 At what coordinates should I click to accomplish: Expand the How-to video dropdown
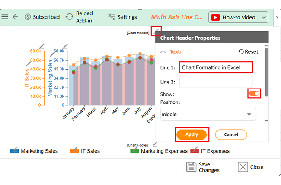tap(264, 17)
